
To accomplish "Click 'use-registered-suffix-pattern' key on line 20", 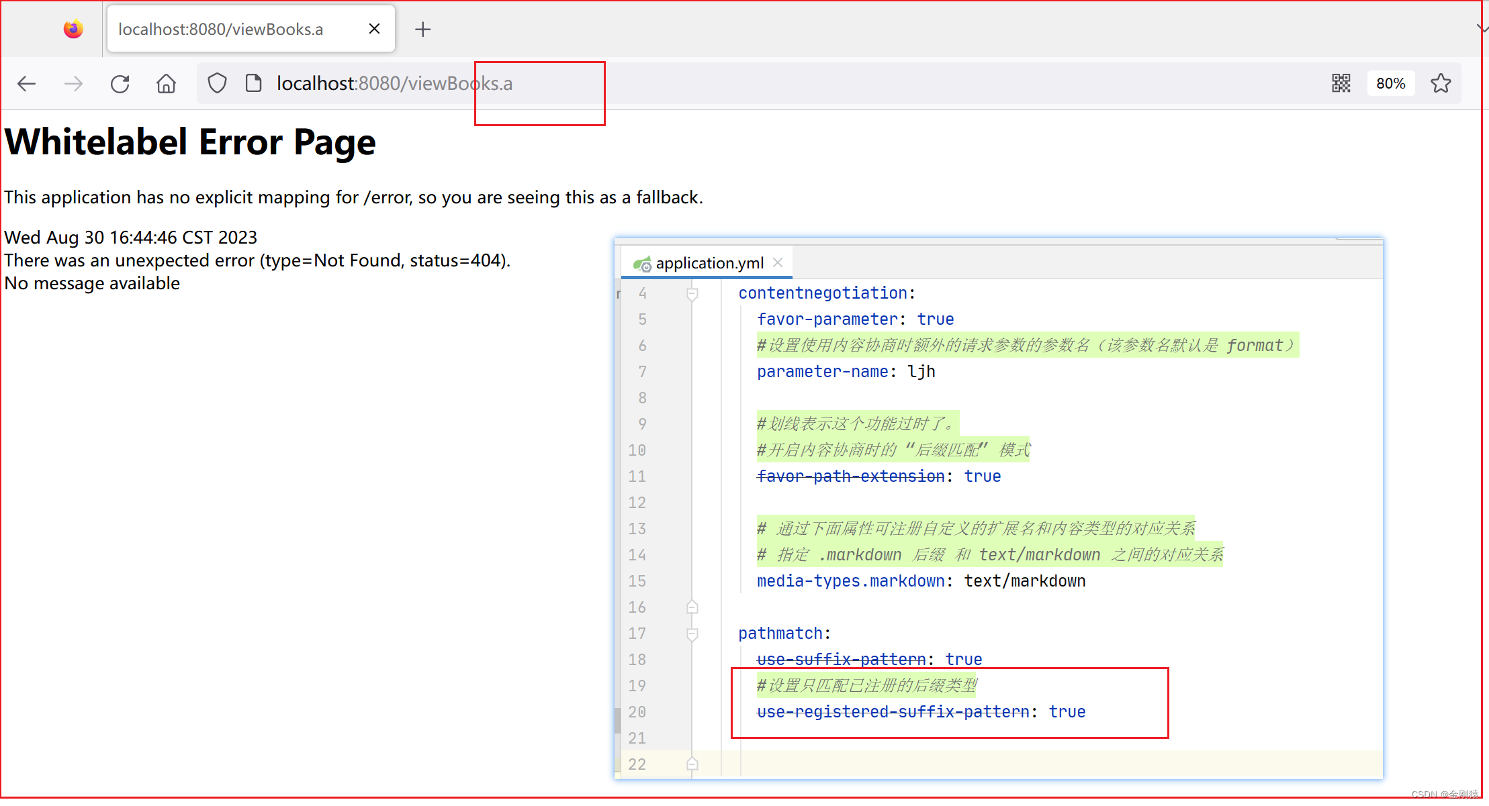I will coord(893,712).
